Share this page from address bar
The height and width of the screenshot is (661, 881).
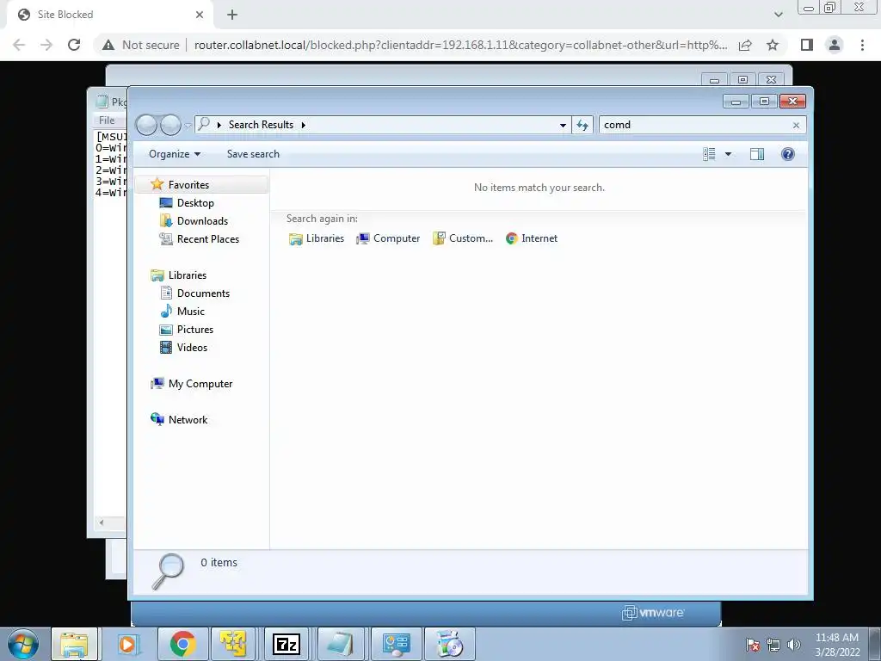745,45
